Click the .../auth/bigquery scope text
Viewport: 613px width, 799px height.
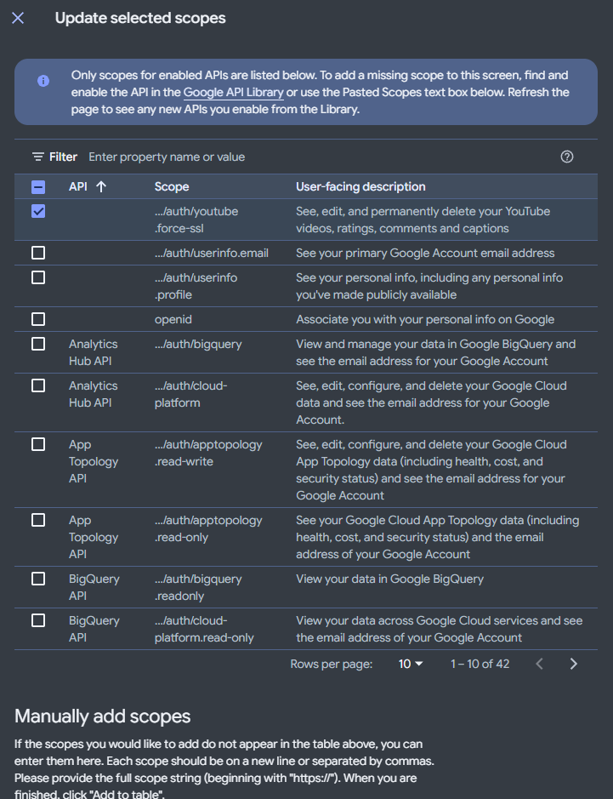(198, 344)
